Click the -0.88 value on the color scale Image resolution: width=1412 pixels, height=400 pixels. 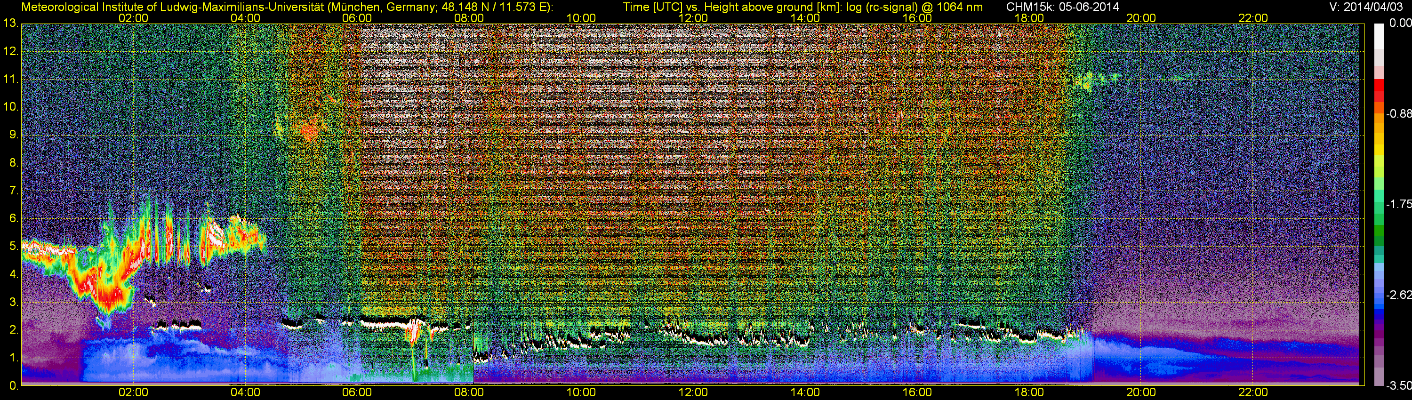(1398, 114)
